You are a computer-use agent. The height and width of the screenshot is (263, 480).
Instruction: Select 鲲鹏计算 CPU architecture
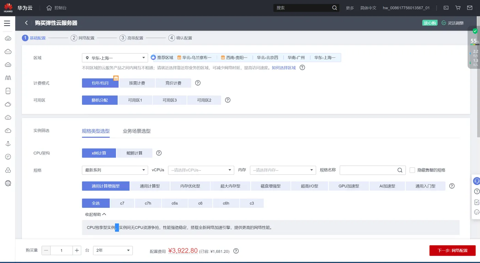[x=134, y=153]
